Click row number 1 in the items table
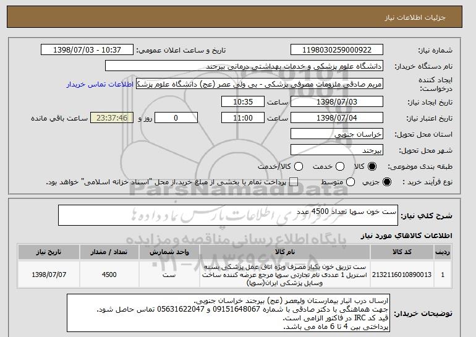This screenshot has width=476, height=337. [x=443, y=275]
